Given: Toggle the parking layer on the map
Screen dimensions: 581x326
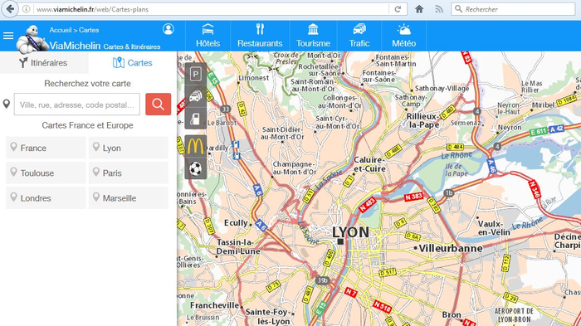Looking at the screenshot, I should click(x=196, y=74).
